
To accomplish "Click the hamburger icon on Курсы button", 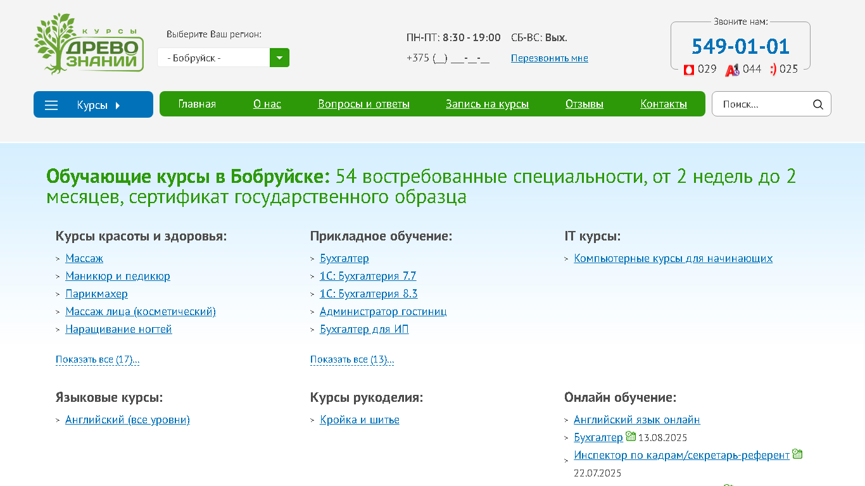I will [x=51, y=105].
